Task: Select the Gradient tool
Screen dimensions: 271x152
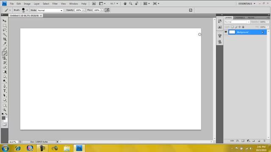Action: pos(5,72)
